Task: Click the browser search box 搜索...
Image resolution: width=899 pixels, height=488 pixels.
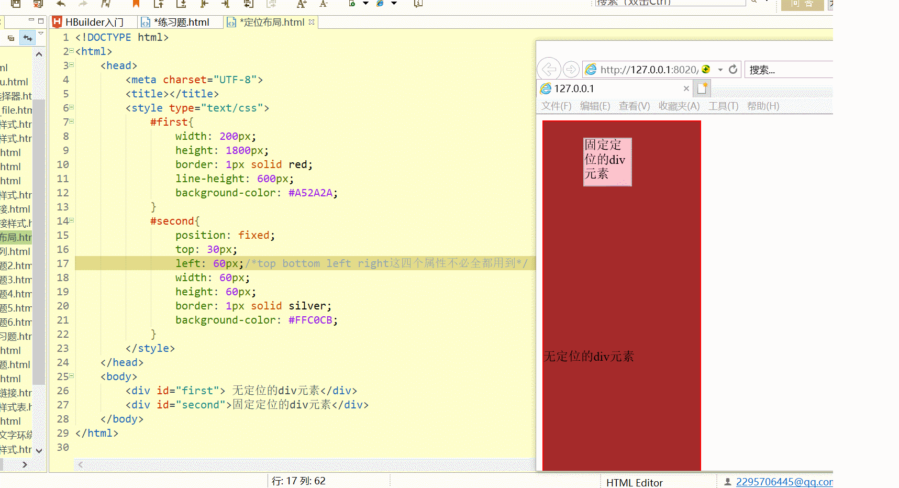Action: pos(789,70)
